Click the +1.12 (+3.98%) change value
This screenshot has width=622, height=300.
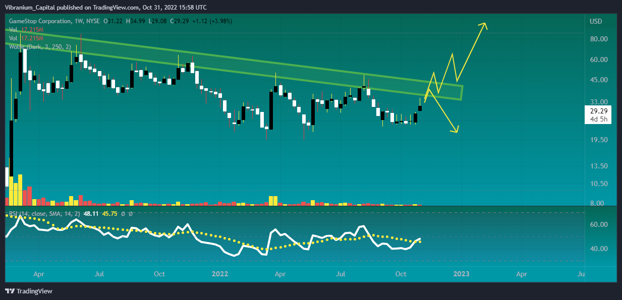[213, 21]
